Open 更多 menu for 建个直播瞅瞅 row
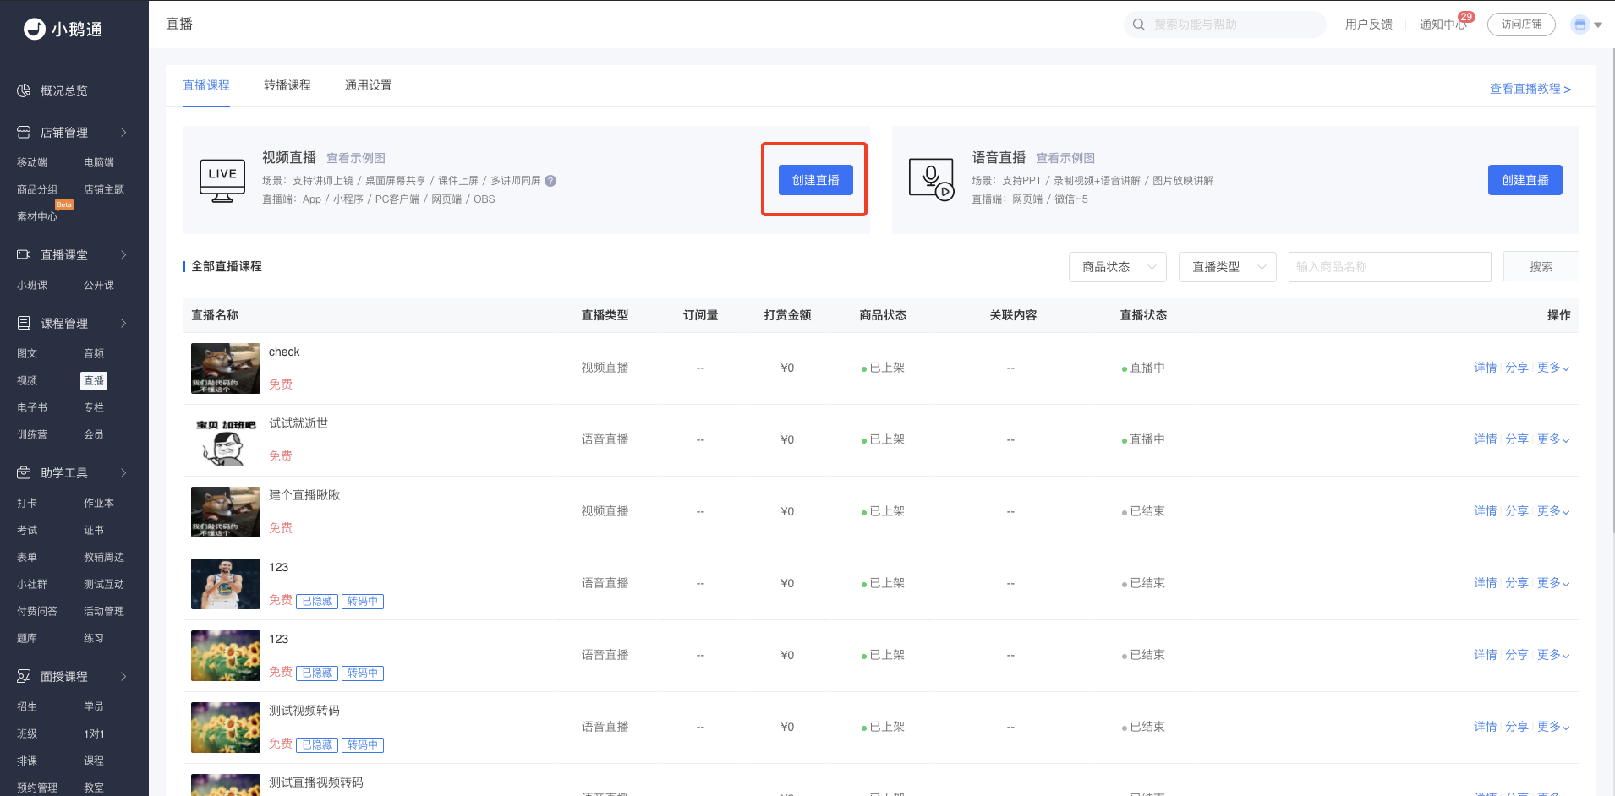Screen dimensions: 1615x796 1553,511
